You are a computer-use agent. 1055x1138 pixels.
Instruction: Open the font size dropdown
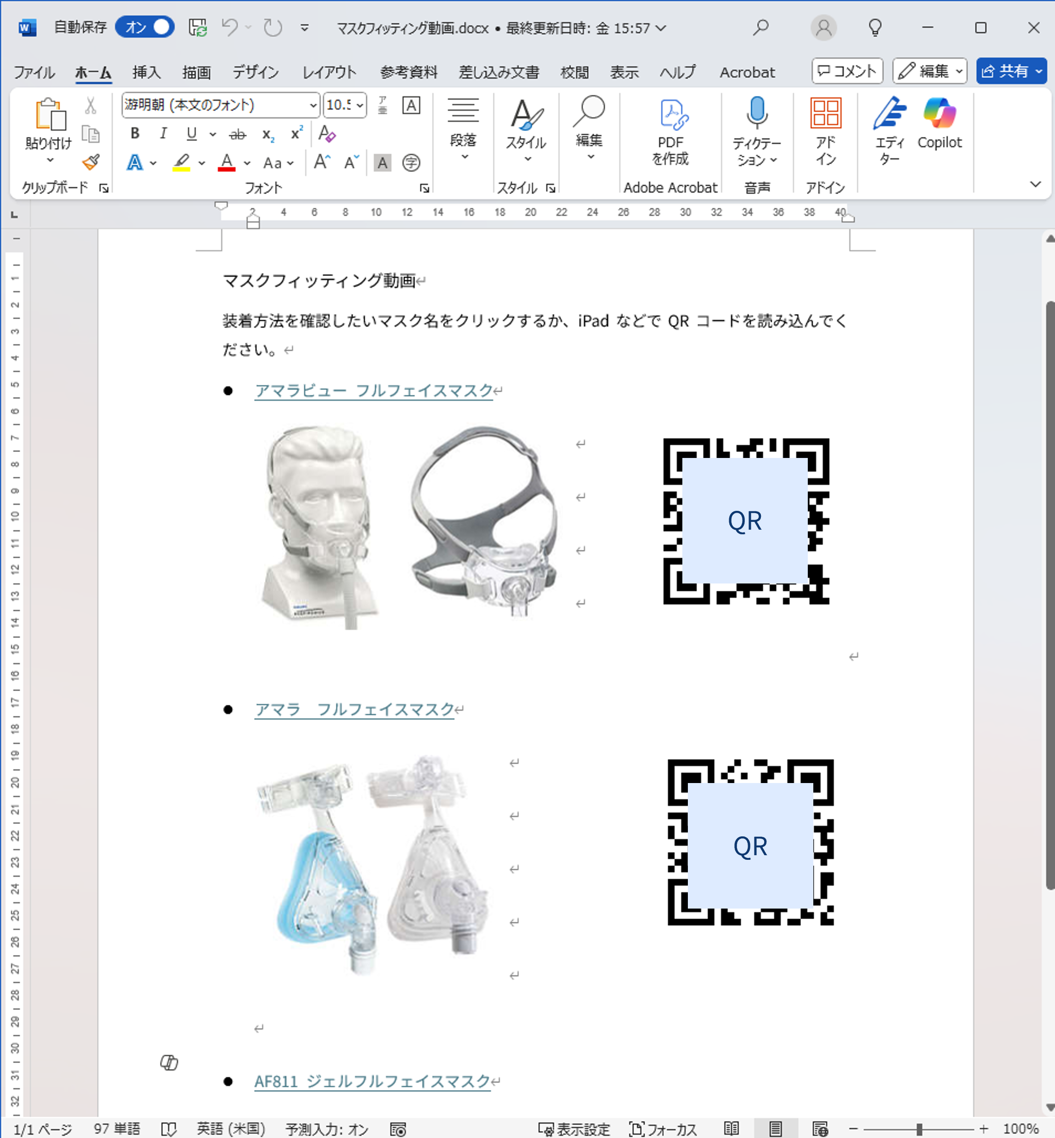(360, 105)
